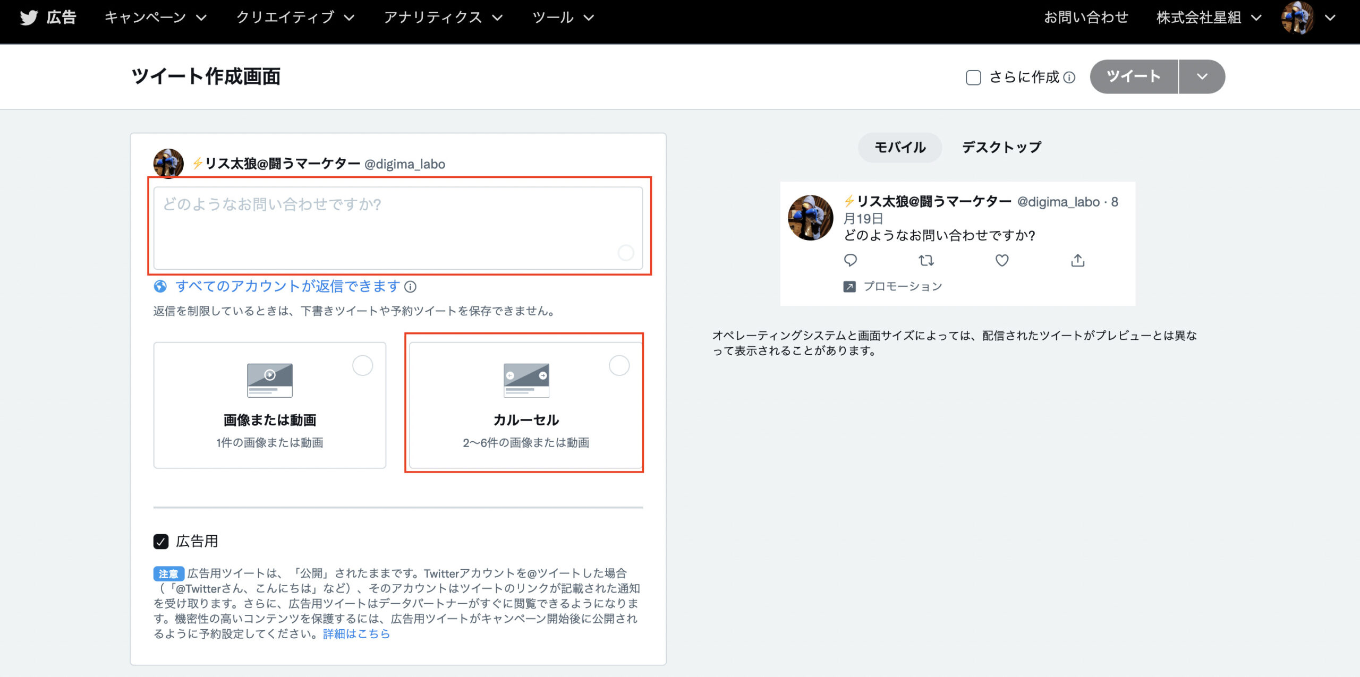Enable the さらに作成 checkbox

(973, 78)
